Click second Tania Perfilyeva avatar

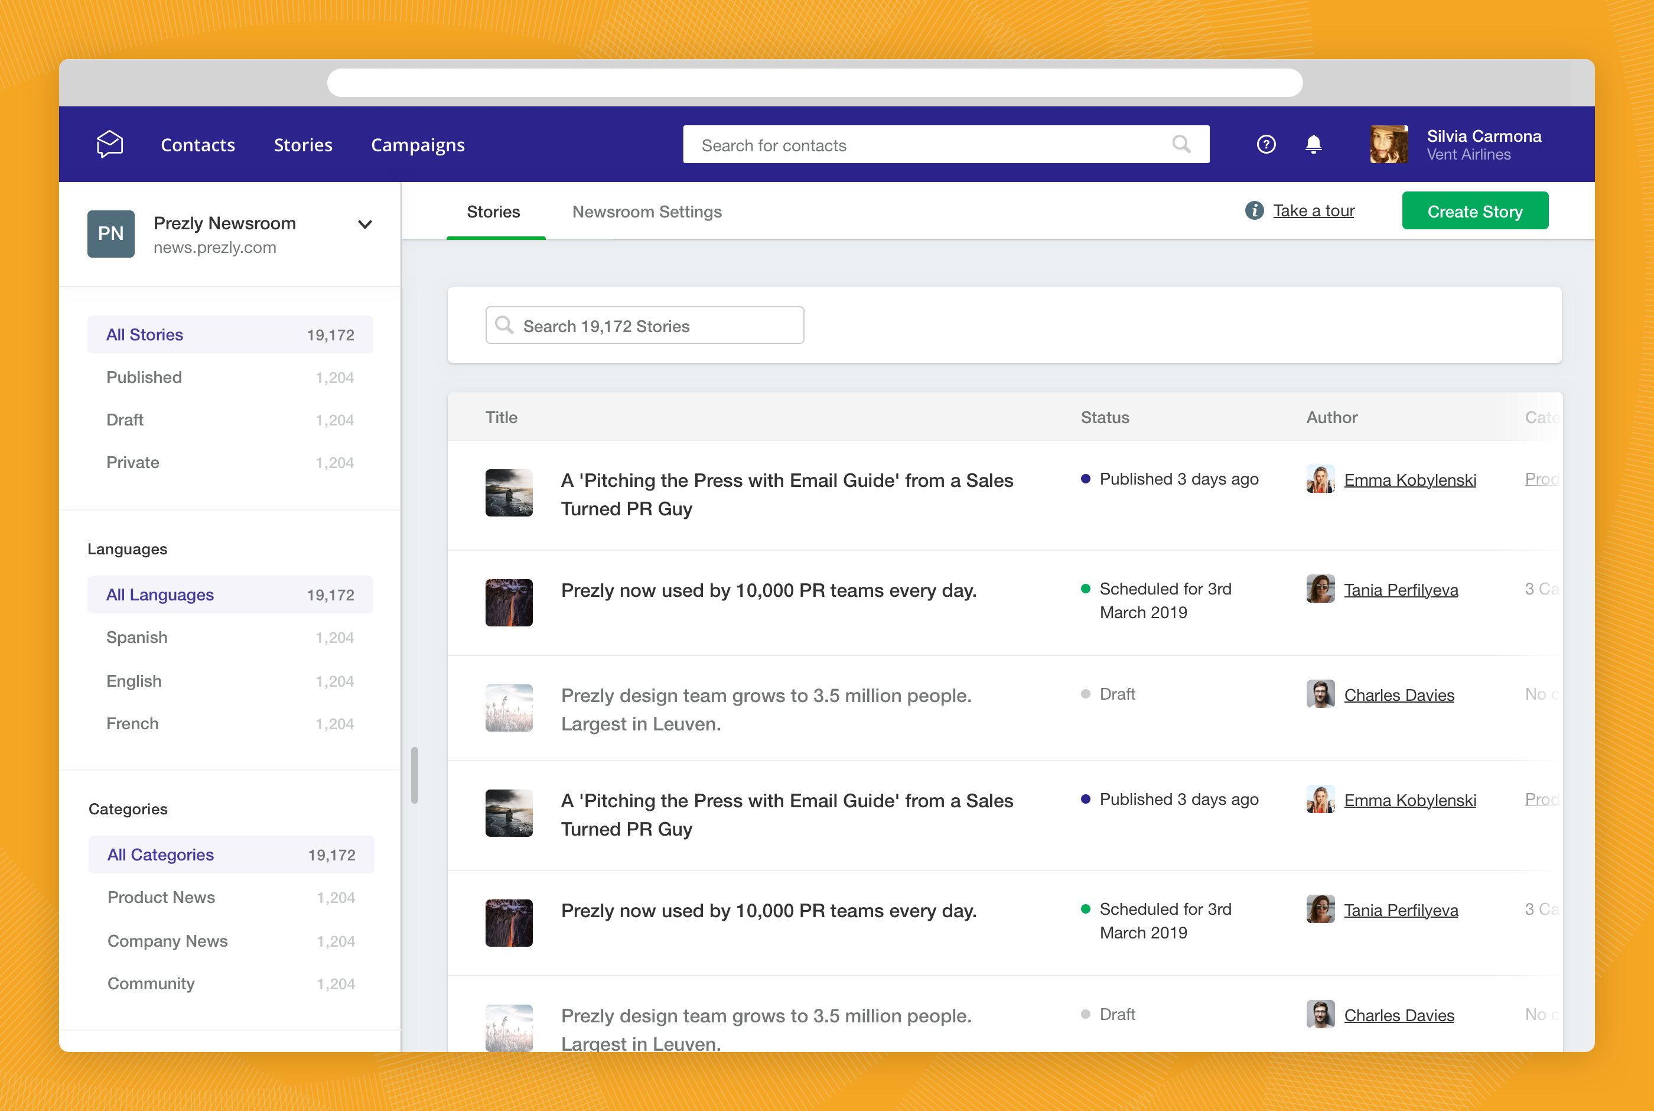pyautogui.click(x=1320, y=909)
